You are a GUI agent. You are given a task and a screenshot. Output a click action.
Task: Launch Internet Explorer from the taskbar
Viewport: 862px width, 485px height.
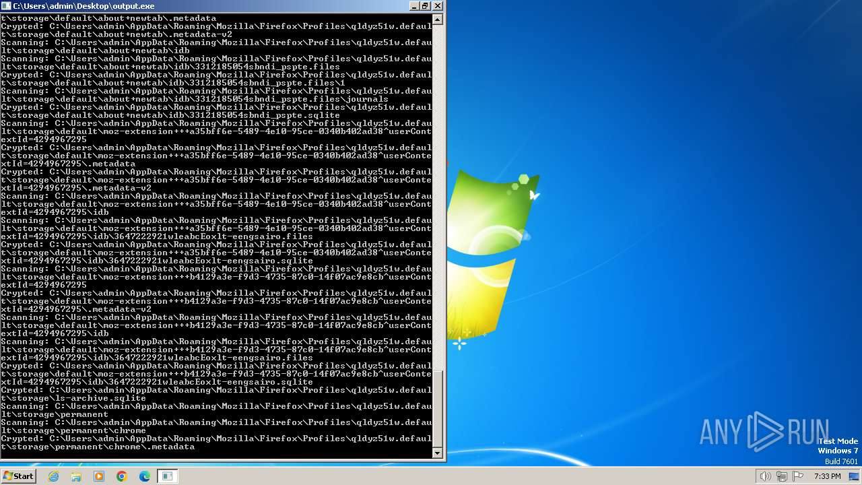(54, 476)
